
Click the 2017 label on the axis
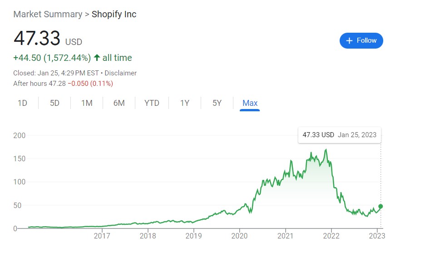[x=102, y=236]
